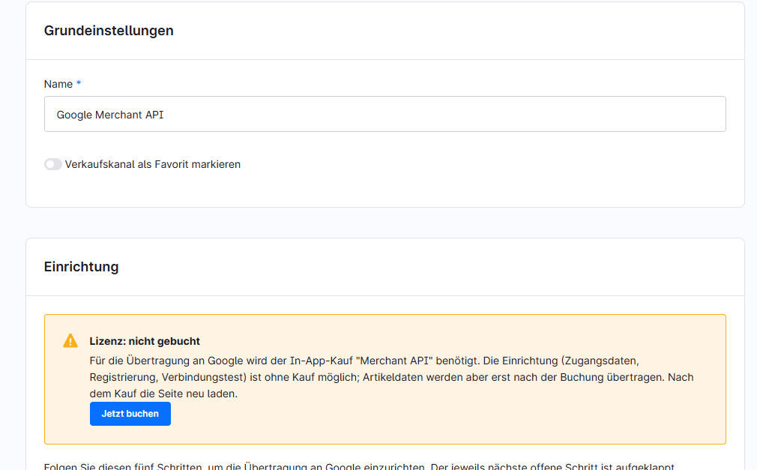Click the Grundeinstellungen heading
This screenshot has height=470, width=757.
tap(109, 31)
